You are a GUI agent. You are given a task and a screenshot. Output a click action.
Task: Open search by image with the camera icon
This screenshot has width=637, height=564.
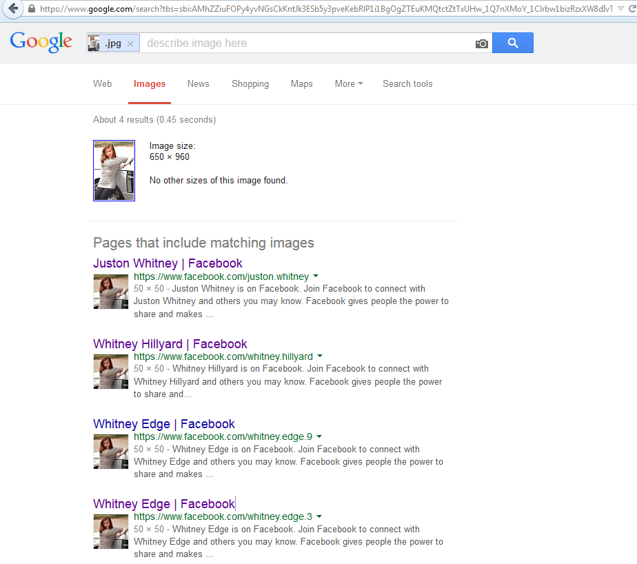(481, 43)
